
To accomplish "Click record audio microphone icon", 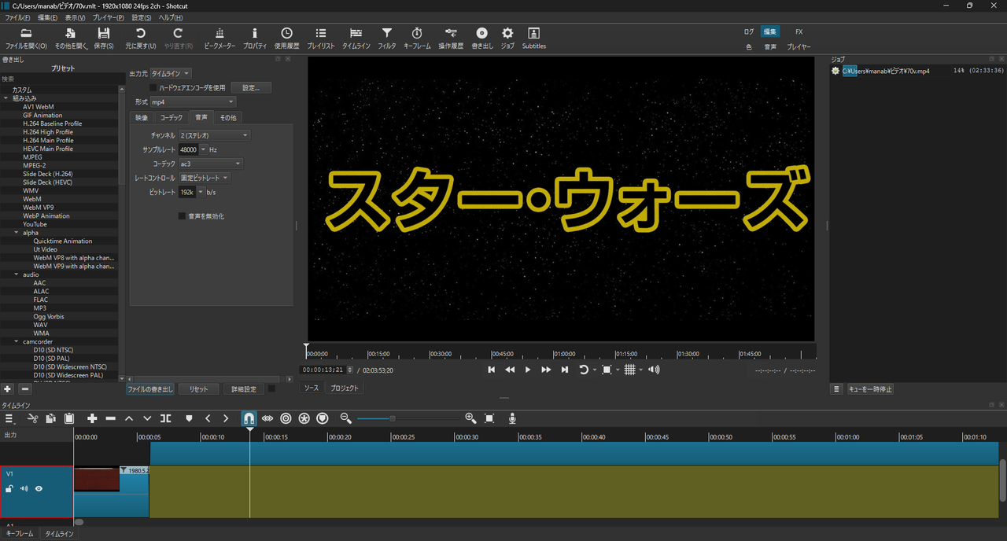I will click(x=512, y=418).
